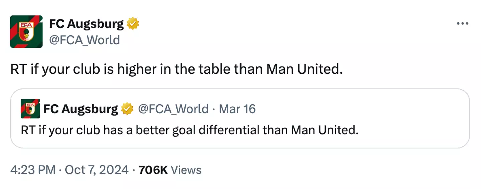The width and height of the screenshot is (481, 189).
Task: Click the gold verified badge beside main name
Action: pyautogui.click(x=133, y=24)
